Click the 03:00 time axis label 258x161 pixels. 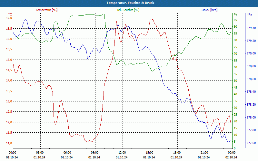tap(39, 152)
